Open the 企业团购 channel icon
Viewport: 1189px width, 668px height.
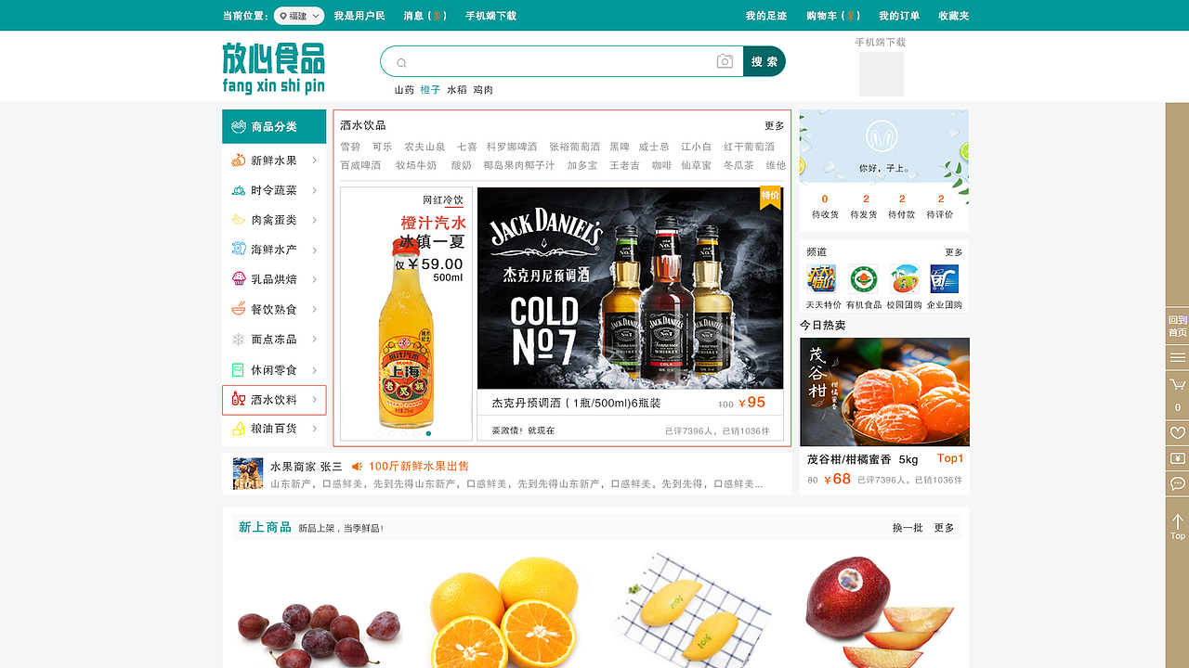coord(944,279)
